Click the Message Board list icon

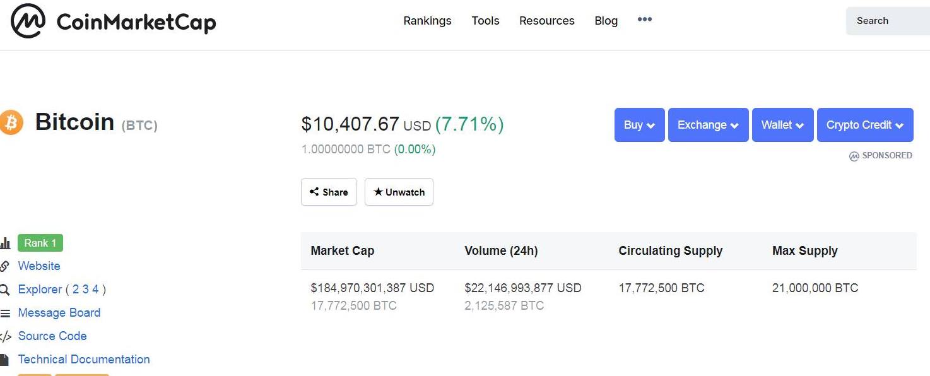5,313
